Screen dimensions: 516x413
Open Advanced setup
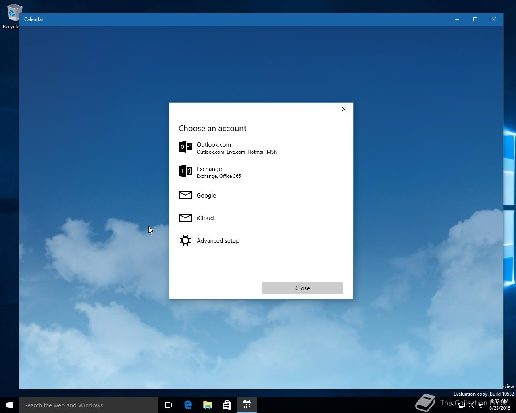pyautogui.click(x=261, y=240)
